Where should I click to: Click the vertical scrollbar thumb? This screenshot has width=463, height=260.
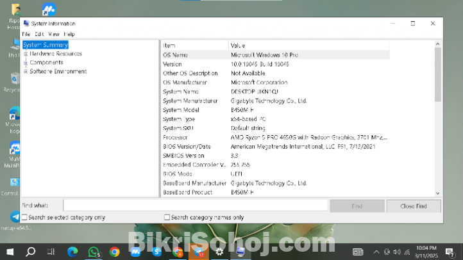coord(437,74)
